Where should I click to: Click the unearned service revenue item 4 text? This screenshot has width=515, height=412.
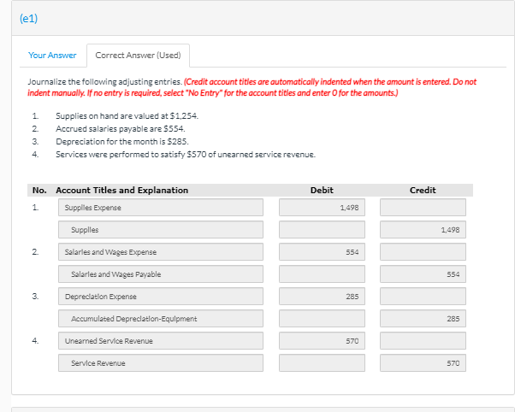[186, 155]
